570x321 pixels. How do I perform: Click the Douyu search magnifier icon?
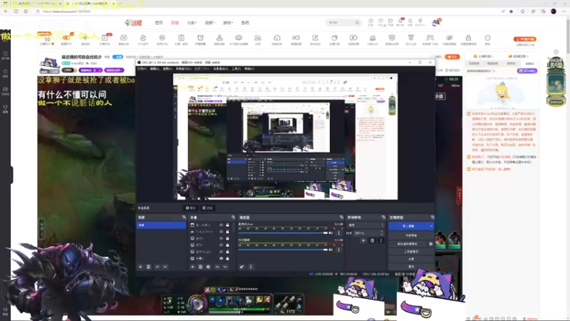(358, 23)
